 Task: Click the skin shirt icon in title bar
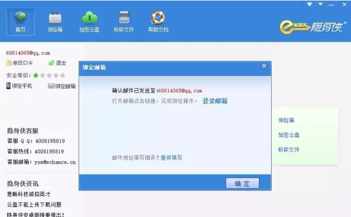pos(310,4)
